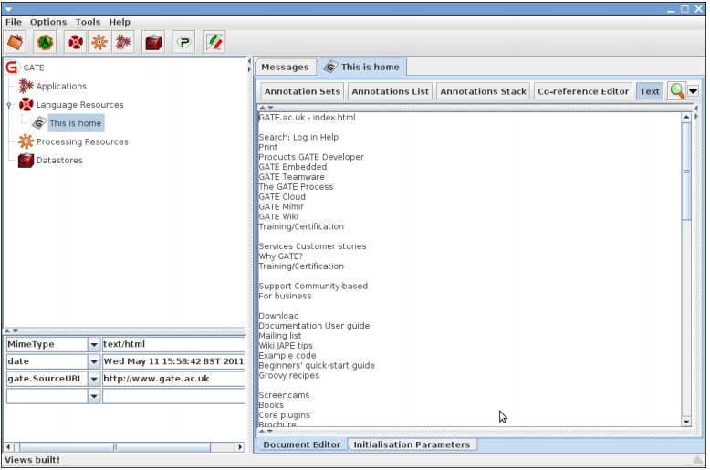
Task: Click New Application toolbar icon with red gears
Action: coord(122,42)
